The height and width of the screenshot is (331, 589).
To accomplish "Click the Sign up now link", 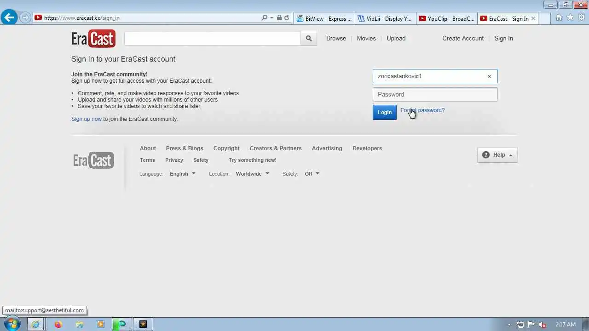I will click(87, 119).
